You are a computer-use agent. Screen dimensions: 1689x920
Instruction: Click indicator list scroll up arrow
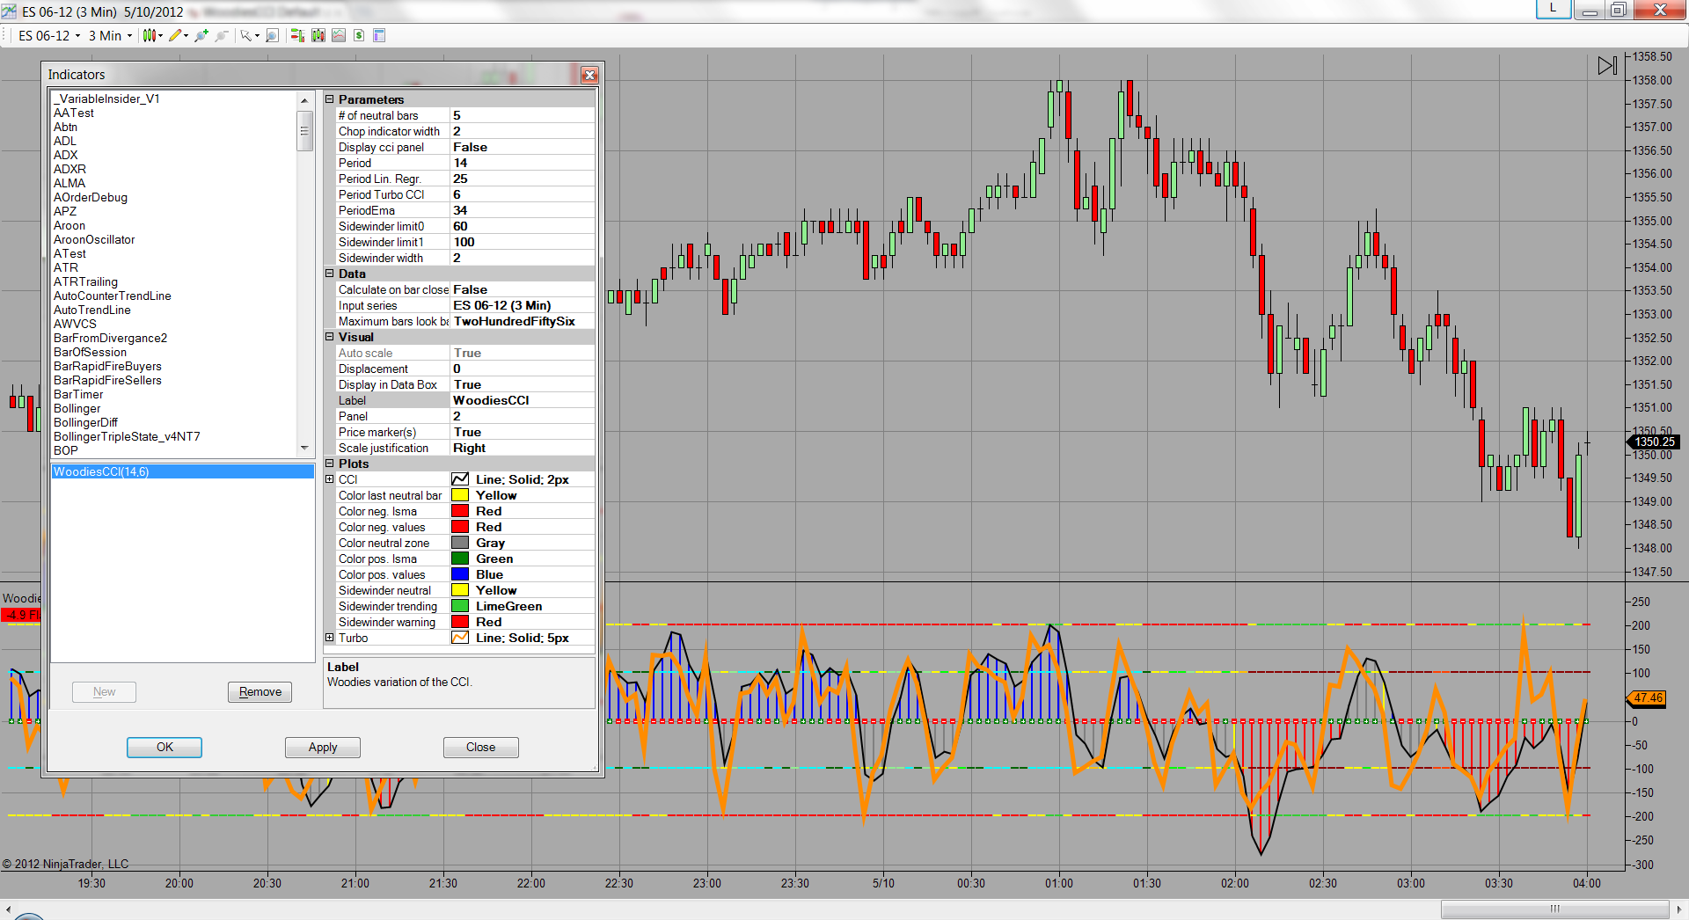tap(305, 99)
